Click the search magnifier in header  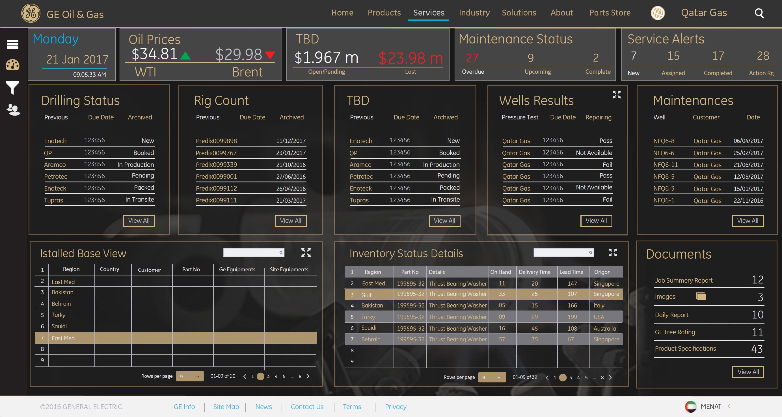(x=759, y=13)
